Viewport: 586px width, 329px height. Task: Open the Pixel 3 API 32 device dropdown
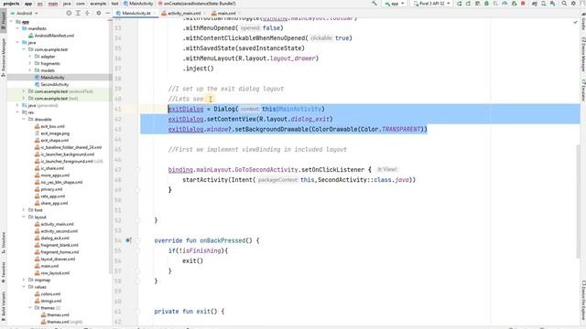coord(431,4)
